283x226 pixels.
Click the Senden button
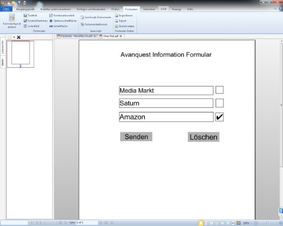(x=136, y=137)
